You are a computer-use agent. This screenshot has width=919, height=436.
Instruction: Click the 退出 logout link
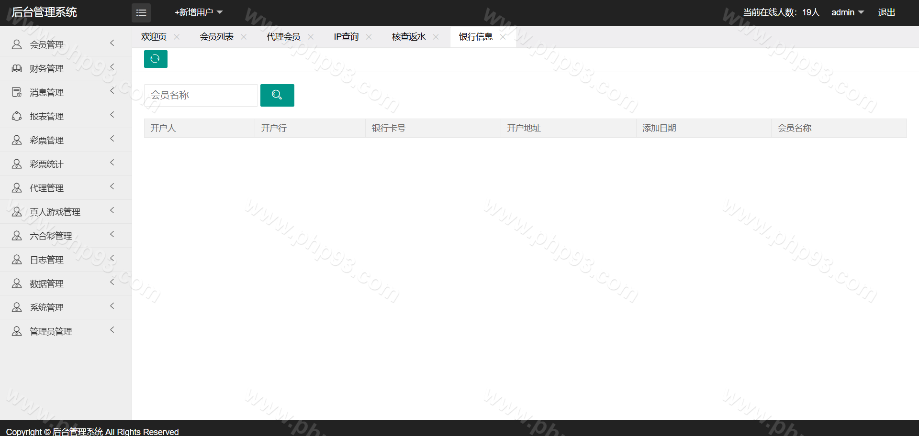tap(886, 12)
